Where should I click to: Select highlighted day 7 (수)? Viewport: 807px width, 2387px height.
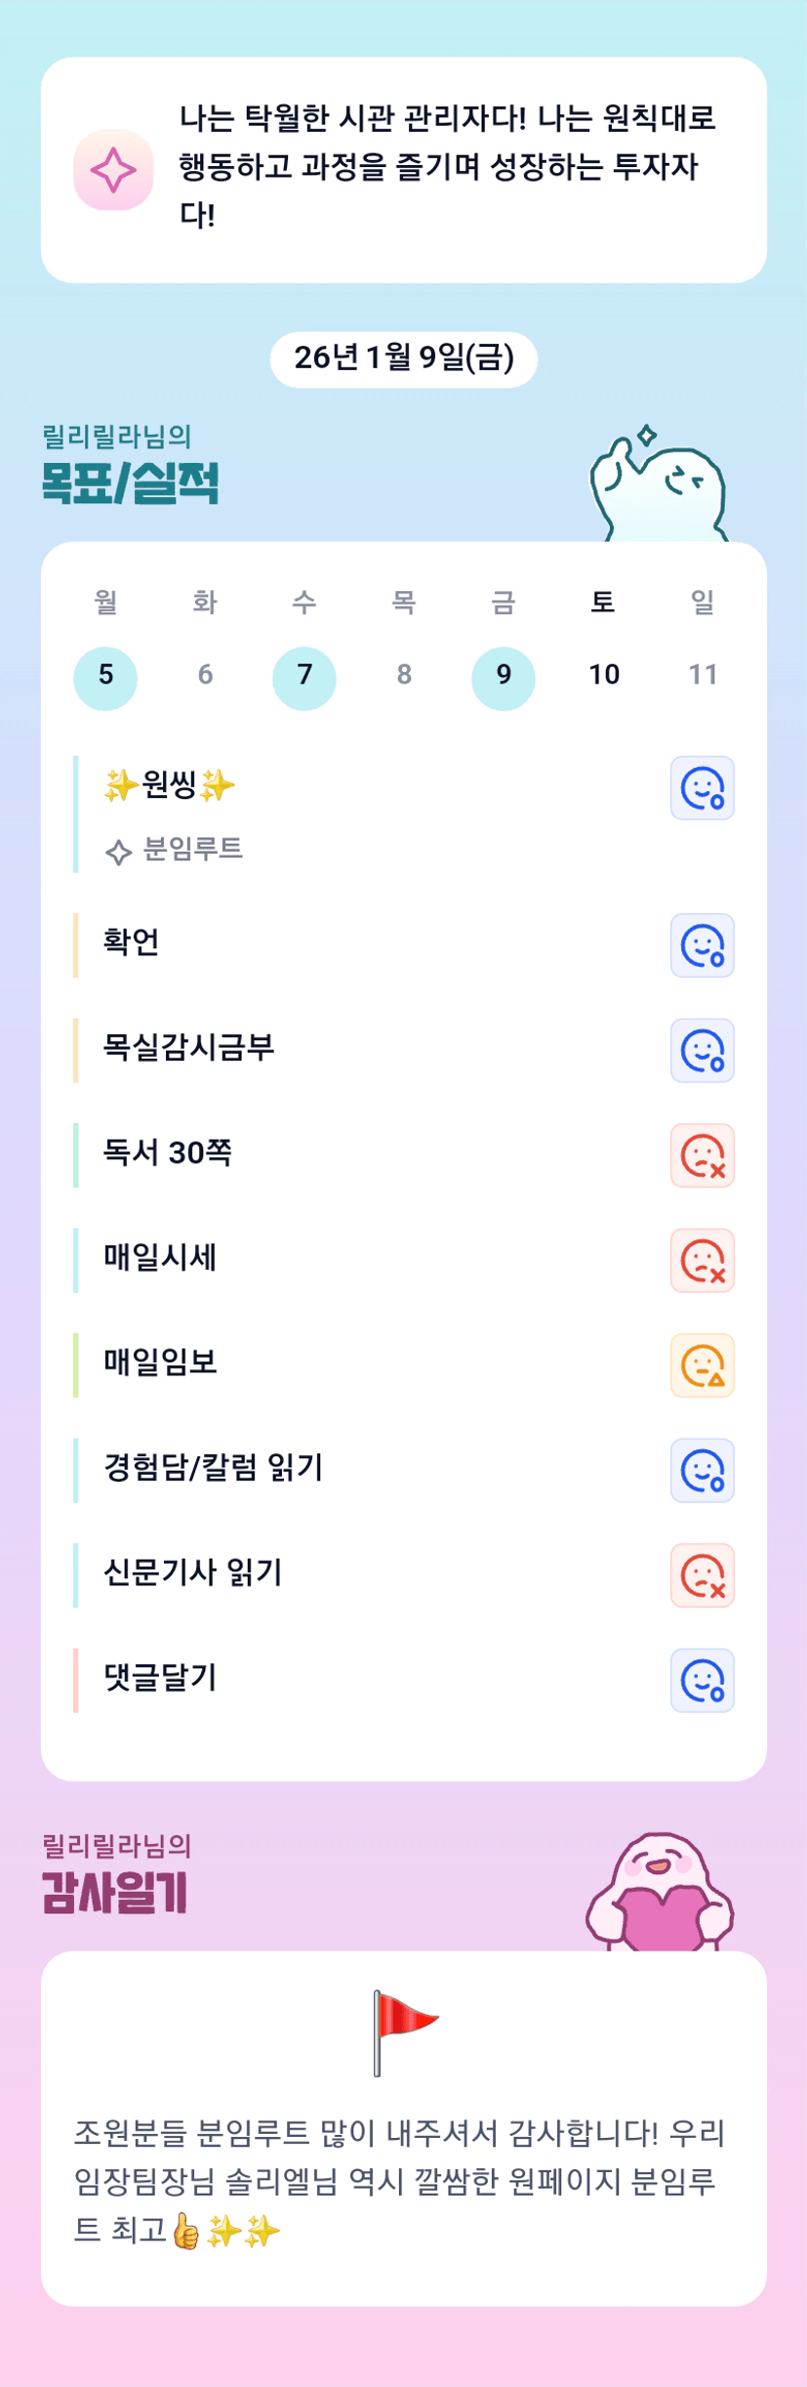point(304,677)
